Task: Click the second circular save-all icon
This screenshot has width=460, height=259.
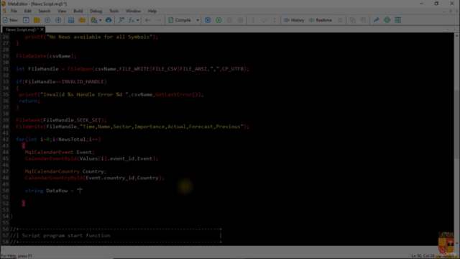Action: [x=58, y=20]
